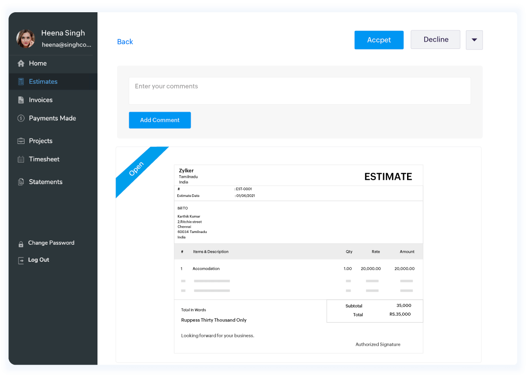
Task: Click inside the comments text field
Action: 299,91
